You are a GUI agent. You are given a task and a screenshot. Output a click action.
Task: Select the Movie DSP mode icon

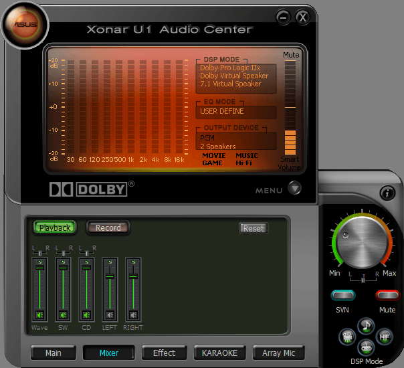tap(348, 336)
